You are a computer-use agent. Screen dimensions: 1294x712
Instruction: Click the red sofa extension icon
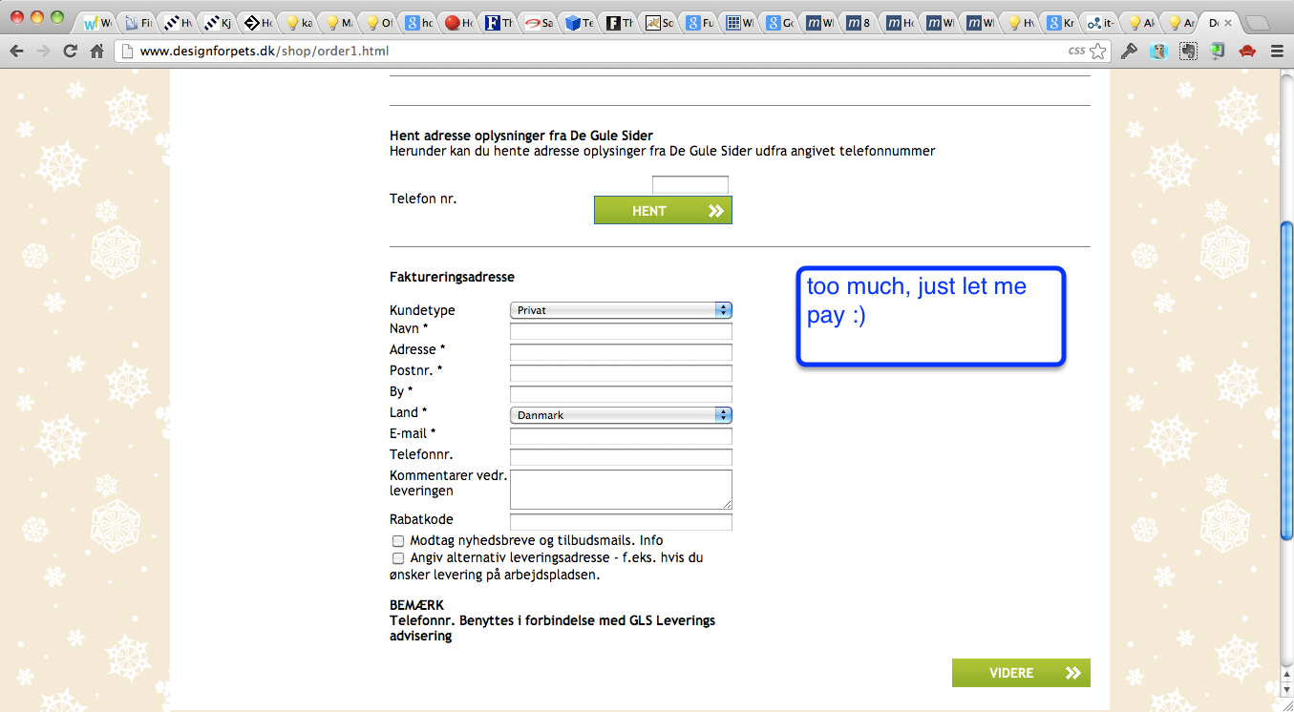pos(1246,52)
